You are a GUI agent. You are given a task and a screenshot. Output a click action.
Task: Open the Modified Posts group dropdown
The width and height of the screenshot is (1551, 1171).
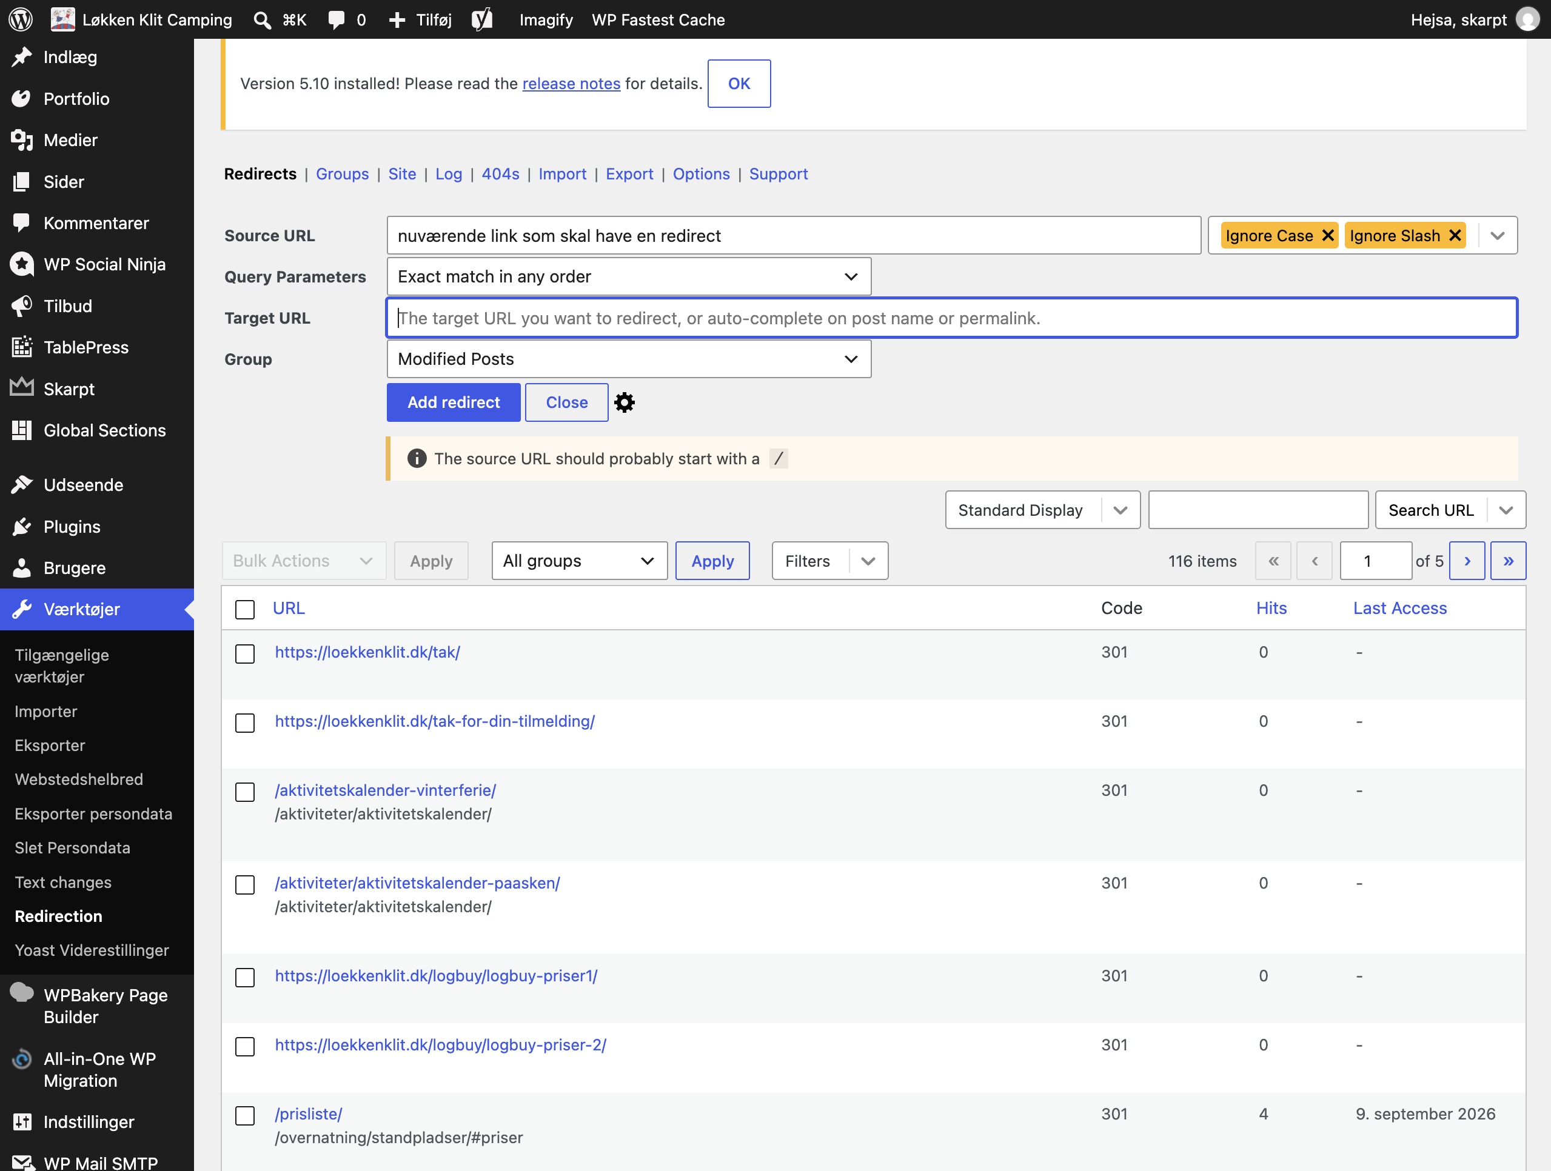(629, 359)
